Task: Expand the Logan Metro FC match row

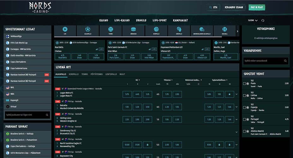Action: pos(236,94)
